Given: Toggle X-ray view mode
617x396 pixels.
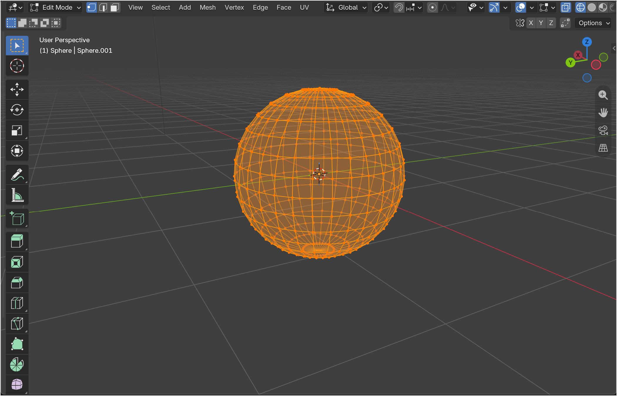Looking at the screenshot, I should pyautogui.click(x=566, y=7).
